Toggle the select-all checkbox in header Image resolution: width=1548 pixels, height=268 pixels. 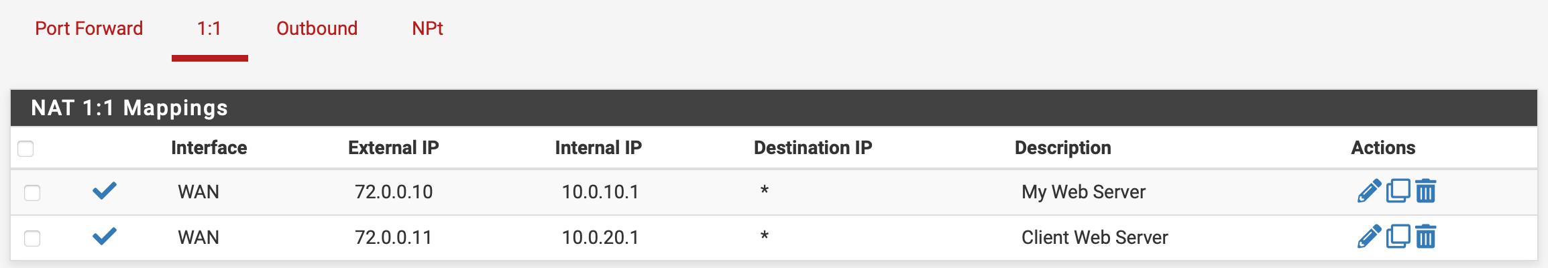pyautogui.click(x=25, y=148)
